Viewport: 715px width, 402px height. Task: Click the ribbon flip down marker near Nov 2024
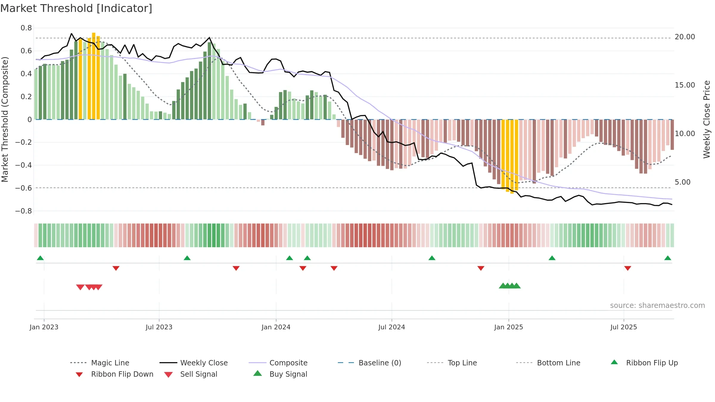point(481,268)
